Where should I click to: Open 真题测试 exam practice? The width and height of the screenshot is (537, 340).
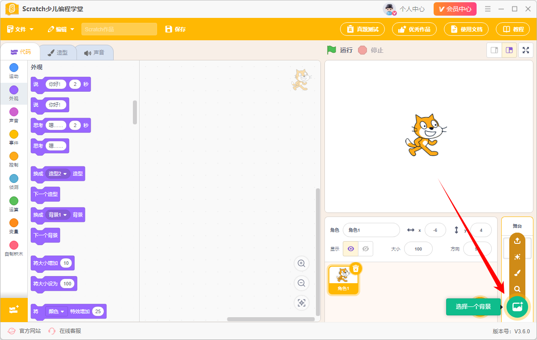pyautogui.click(x=362, y=29)
